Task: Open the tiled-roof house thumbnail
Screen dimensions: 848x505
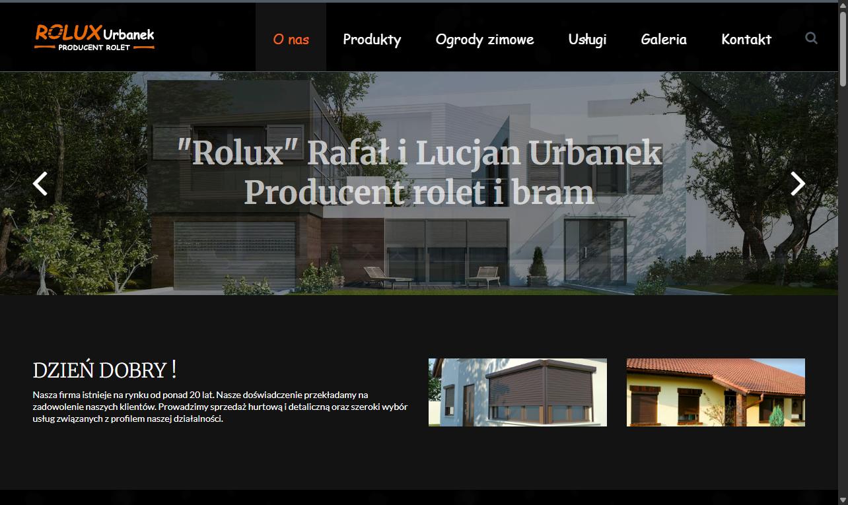Action: pos(716,392)
